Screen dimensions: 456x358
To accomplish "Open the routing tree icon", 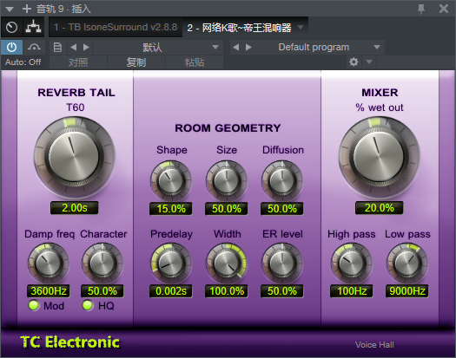I will click(34, 27).
